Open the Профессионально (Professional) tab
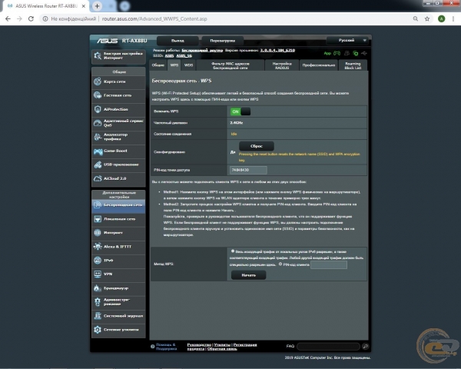 point(319,65)
